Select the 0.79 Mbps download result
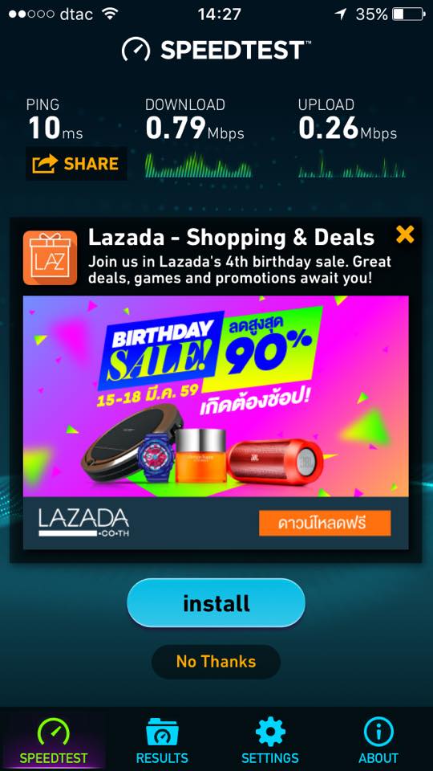The height and width of the screenshot is (771, 433). coord(194,128)
